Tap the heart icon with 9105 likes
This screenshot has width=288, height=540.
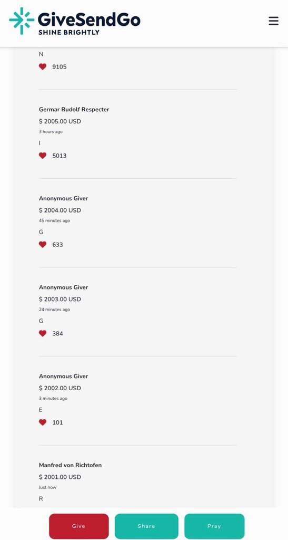(x=43, y=67)
